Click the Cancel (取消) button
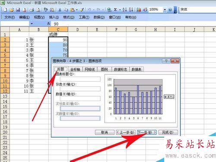Viewport: 216px width, 162px height. (x=105, y=132)
